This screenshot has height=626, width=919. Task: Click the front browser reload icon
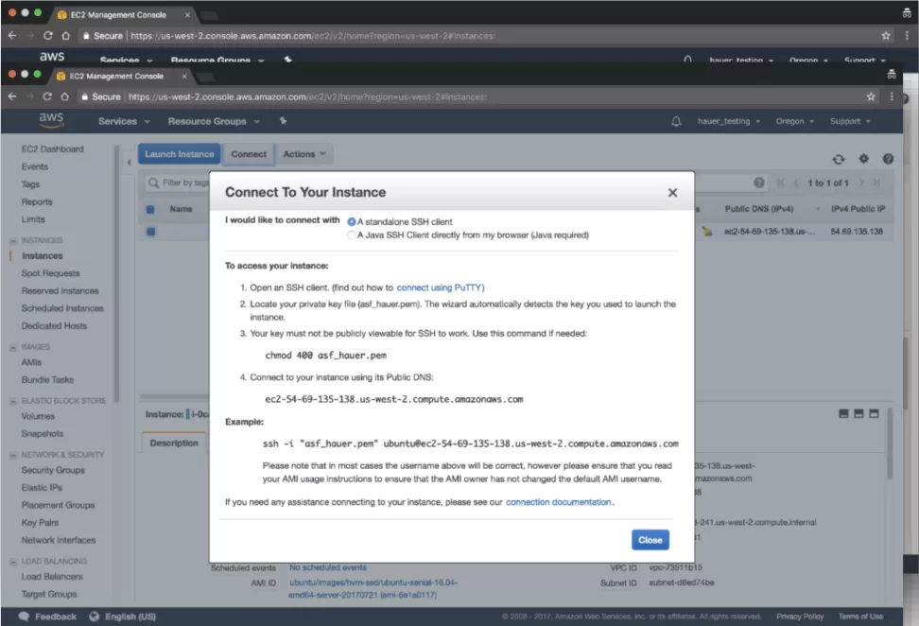47,96
